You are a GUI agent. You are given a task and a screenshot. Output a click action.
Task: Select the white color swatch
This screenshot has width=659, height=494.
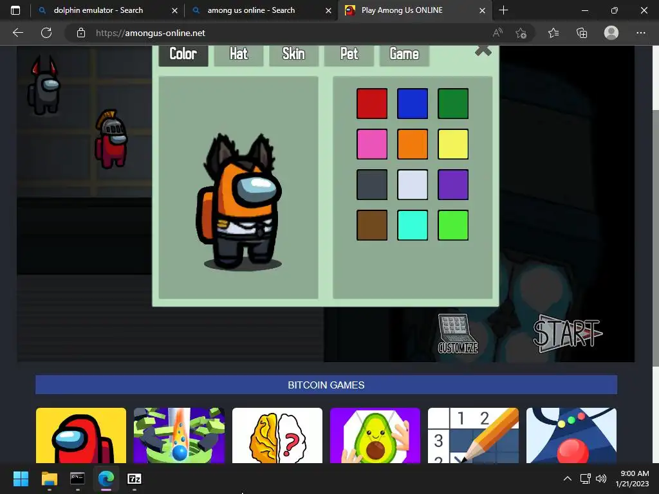413,185
